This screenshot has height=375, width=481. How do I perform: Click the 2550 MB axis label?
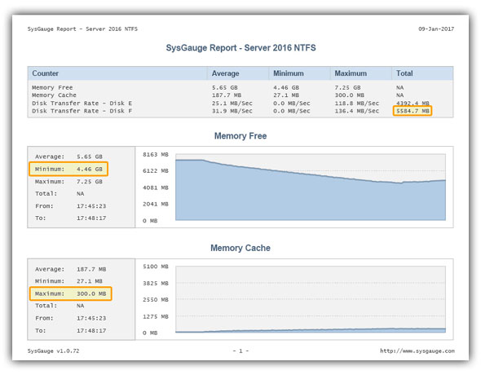click(156, 299)
